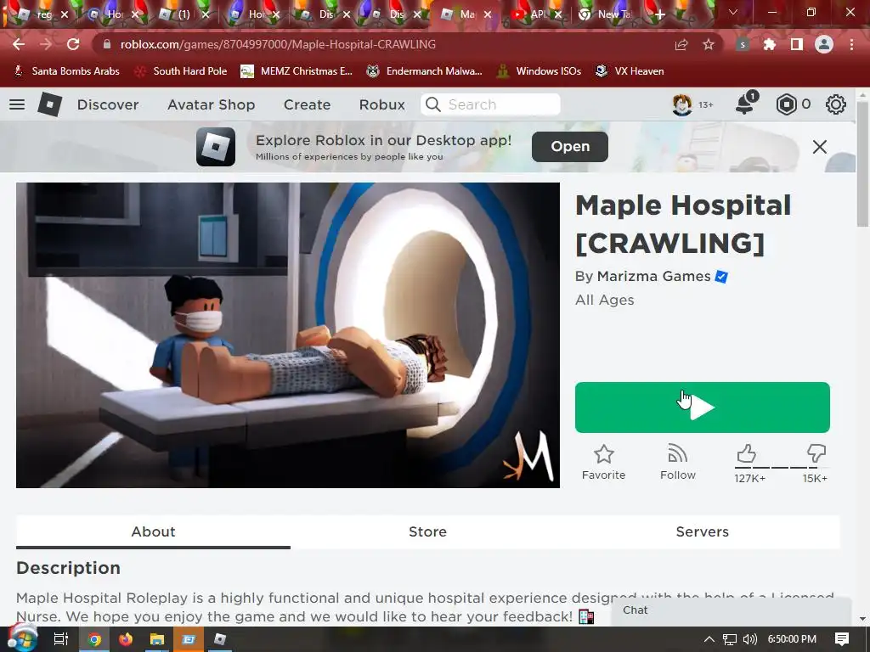Bookmark this page with star icon
Viewport: 870px width, 652px height.
click(709, 44)
